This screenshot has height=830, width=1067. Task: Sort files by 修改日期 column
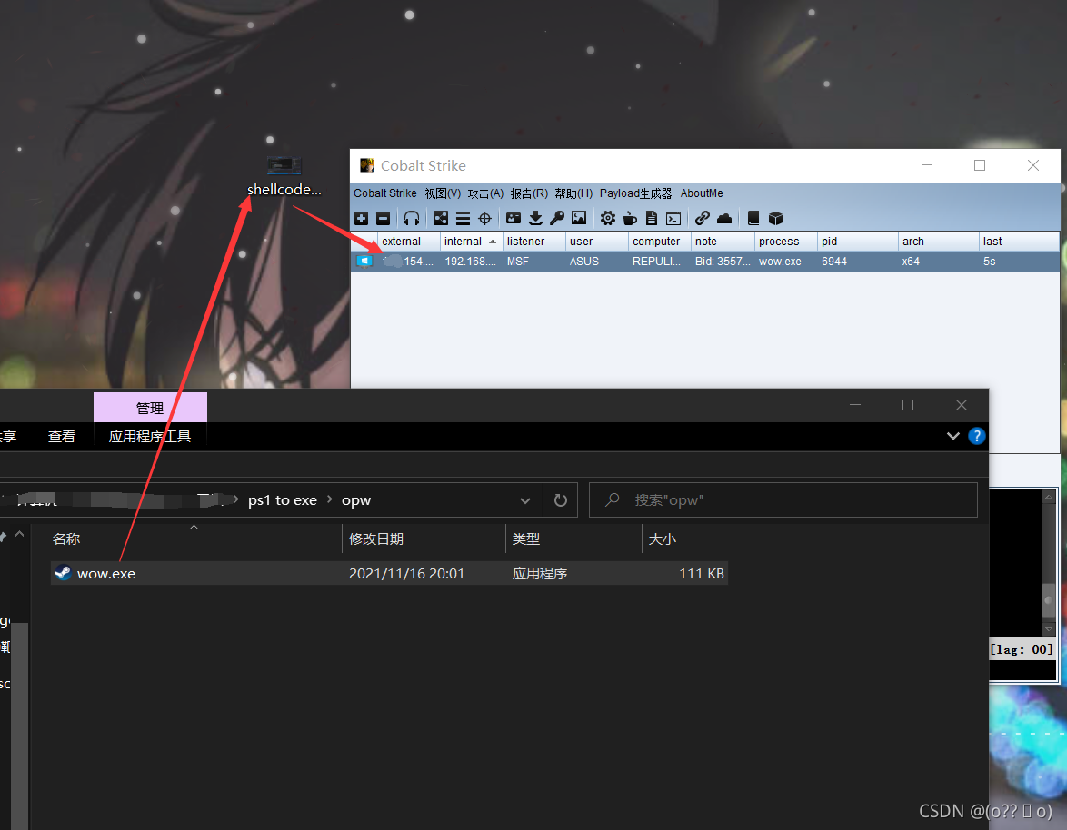click(424, 539)
